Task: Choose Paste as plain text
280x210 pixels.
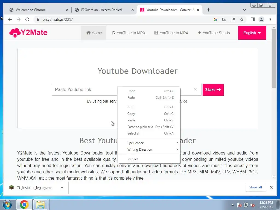Action: [149, 127]
